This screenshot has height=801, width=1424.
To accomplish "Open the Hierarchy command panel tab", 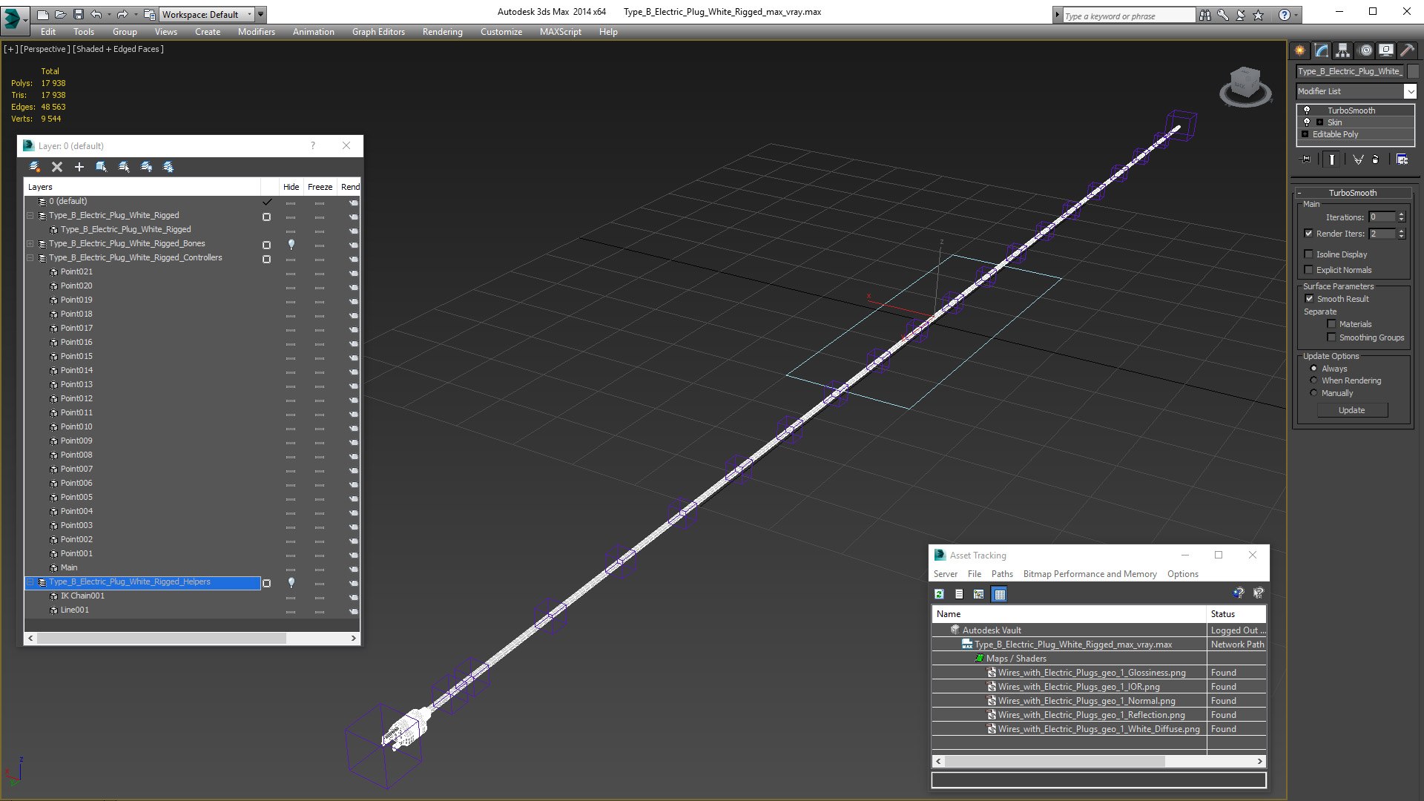I will [1342, 50].
